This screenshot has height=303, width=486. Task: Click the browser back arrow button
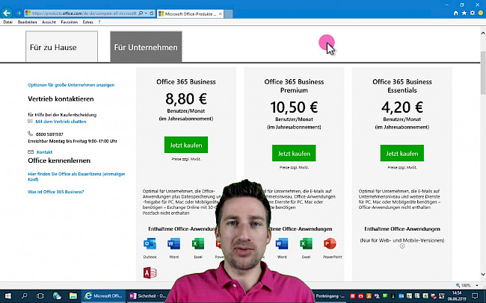7,13
